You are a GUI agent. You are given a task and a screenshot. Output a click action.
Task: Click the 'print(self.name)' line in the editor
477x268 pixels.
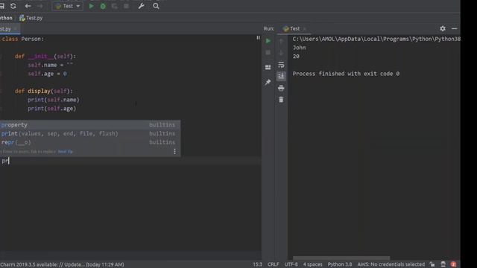click(54, 100)
